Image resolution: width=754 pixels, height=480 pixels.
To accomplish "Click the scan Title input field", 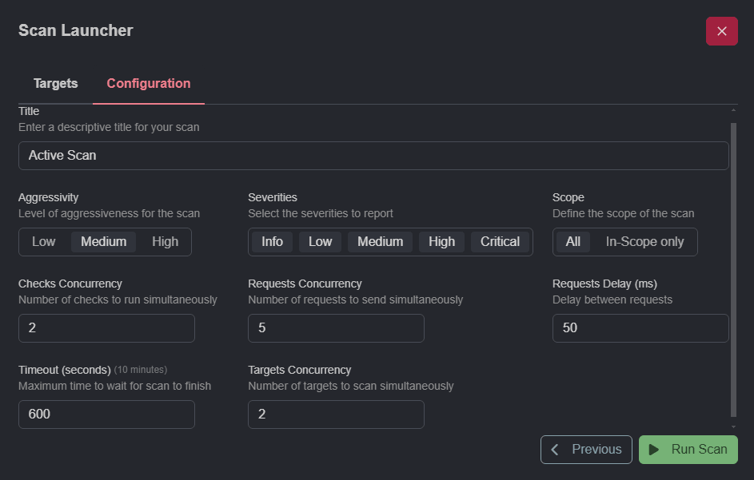I will tap(373, 156).
